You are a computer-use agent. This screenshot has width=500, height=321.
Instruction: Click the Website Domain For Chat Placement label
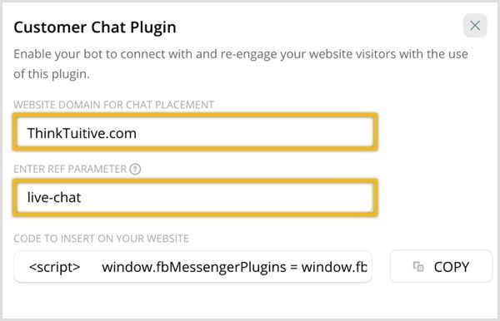point(114,105)
